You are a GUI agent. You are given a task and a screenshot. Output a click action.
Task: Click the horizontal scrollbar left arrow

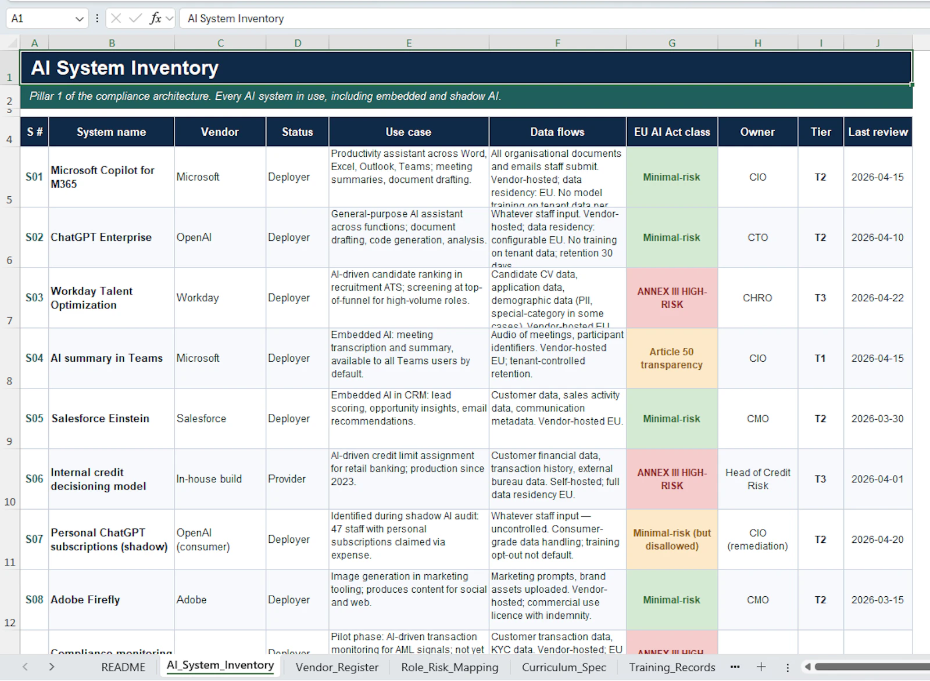point(807,667)
